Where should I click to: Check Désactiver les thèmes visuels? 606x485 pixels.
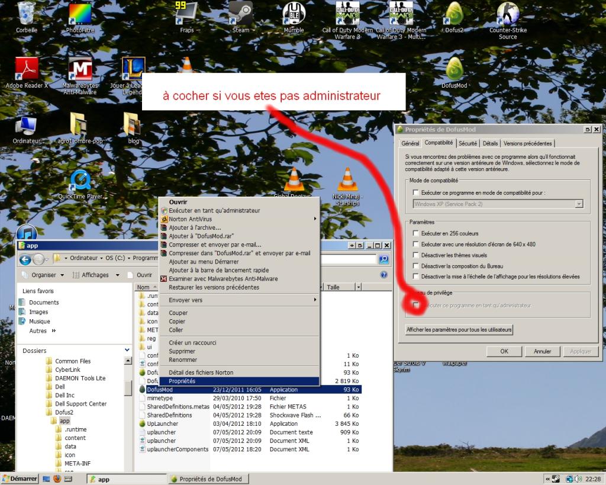coord(416,255)
